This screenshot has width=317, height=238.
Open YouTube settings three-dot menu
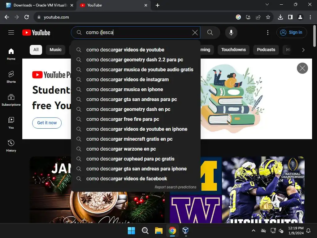(x=268, y=32)
